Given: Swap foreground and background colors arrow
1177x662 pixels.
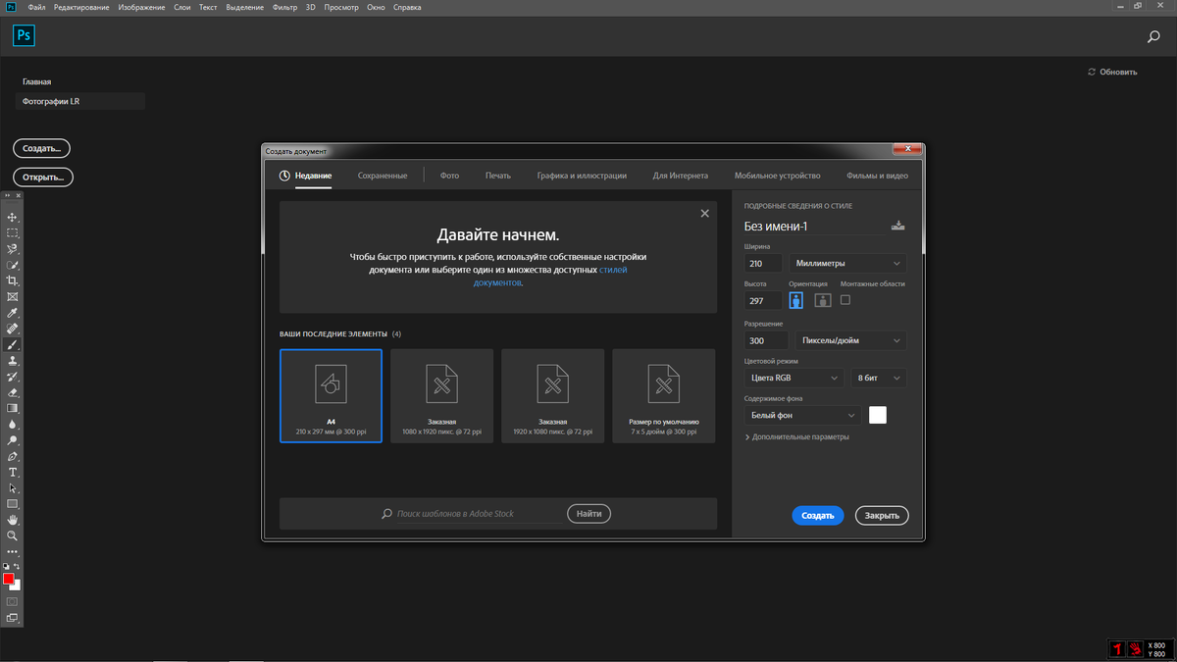Looking at the screenshot, I should click(17, 567).
